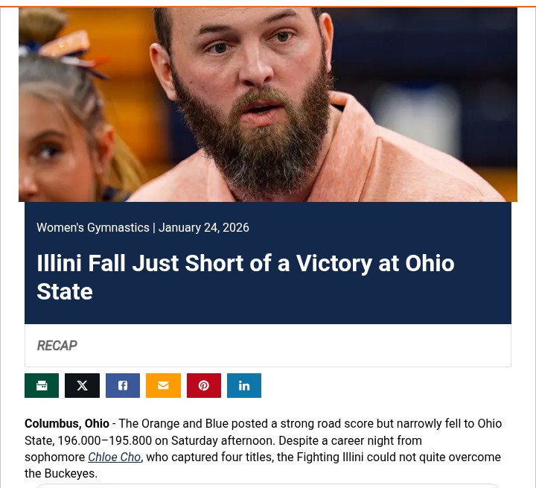Share the article on X
536x488 pixels.
82,385
